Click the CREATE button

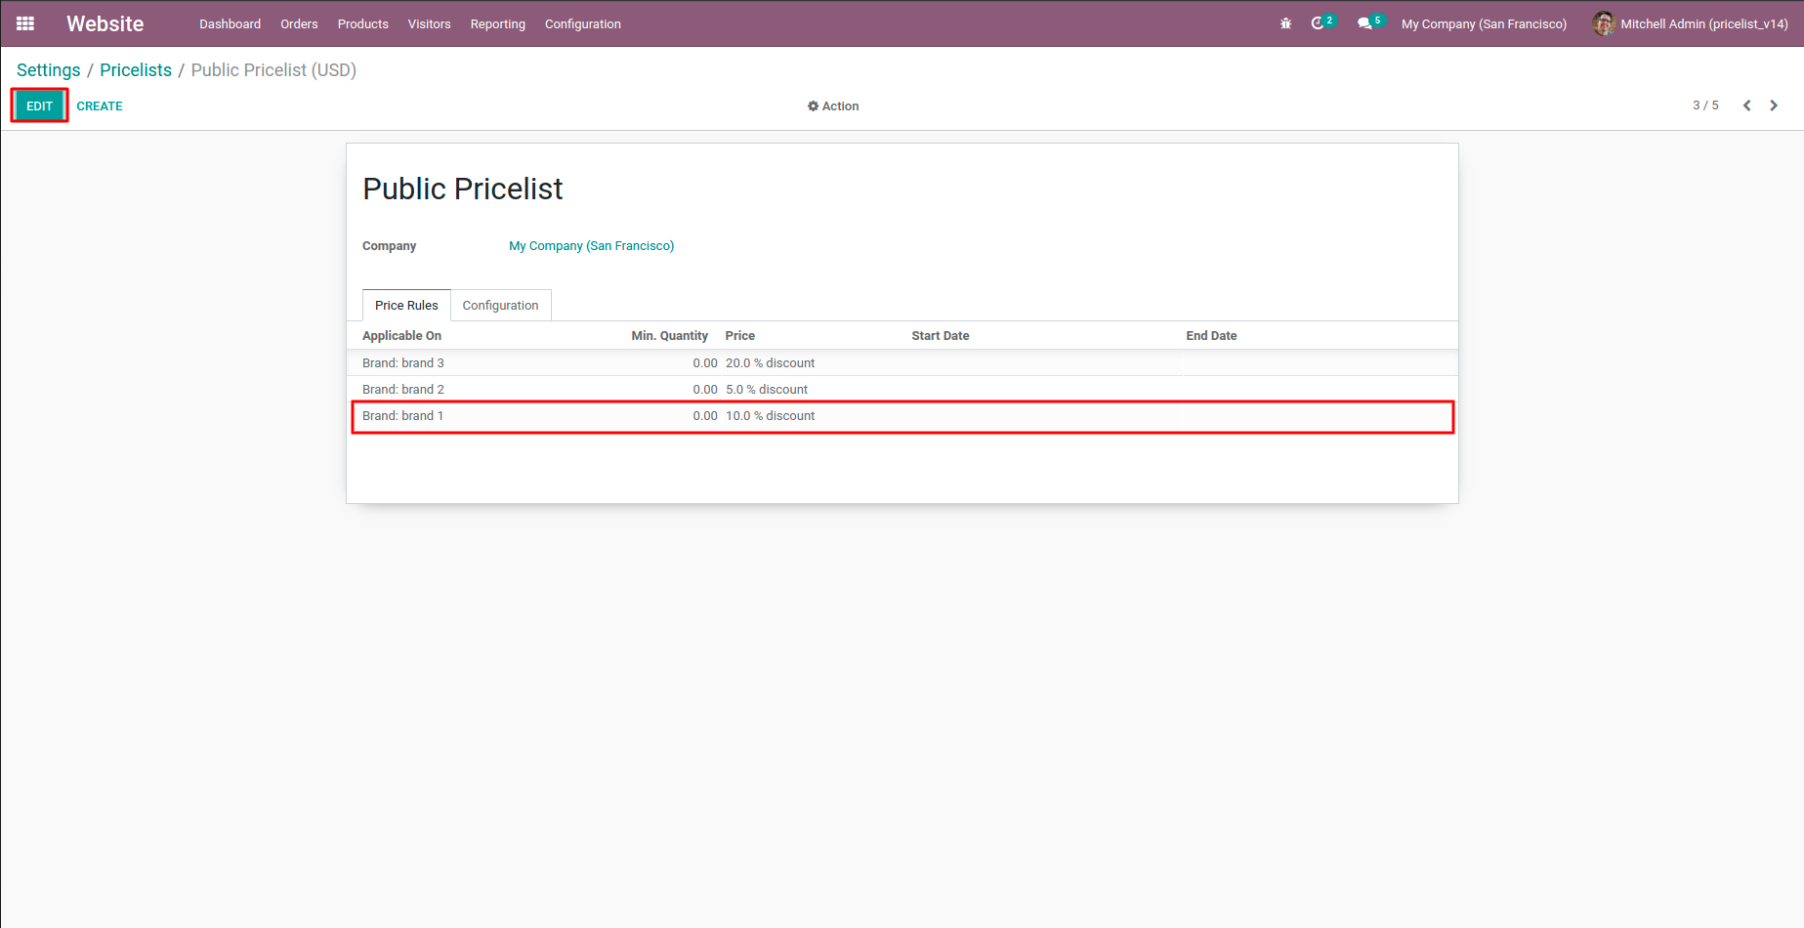(x=100, y=105)
